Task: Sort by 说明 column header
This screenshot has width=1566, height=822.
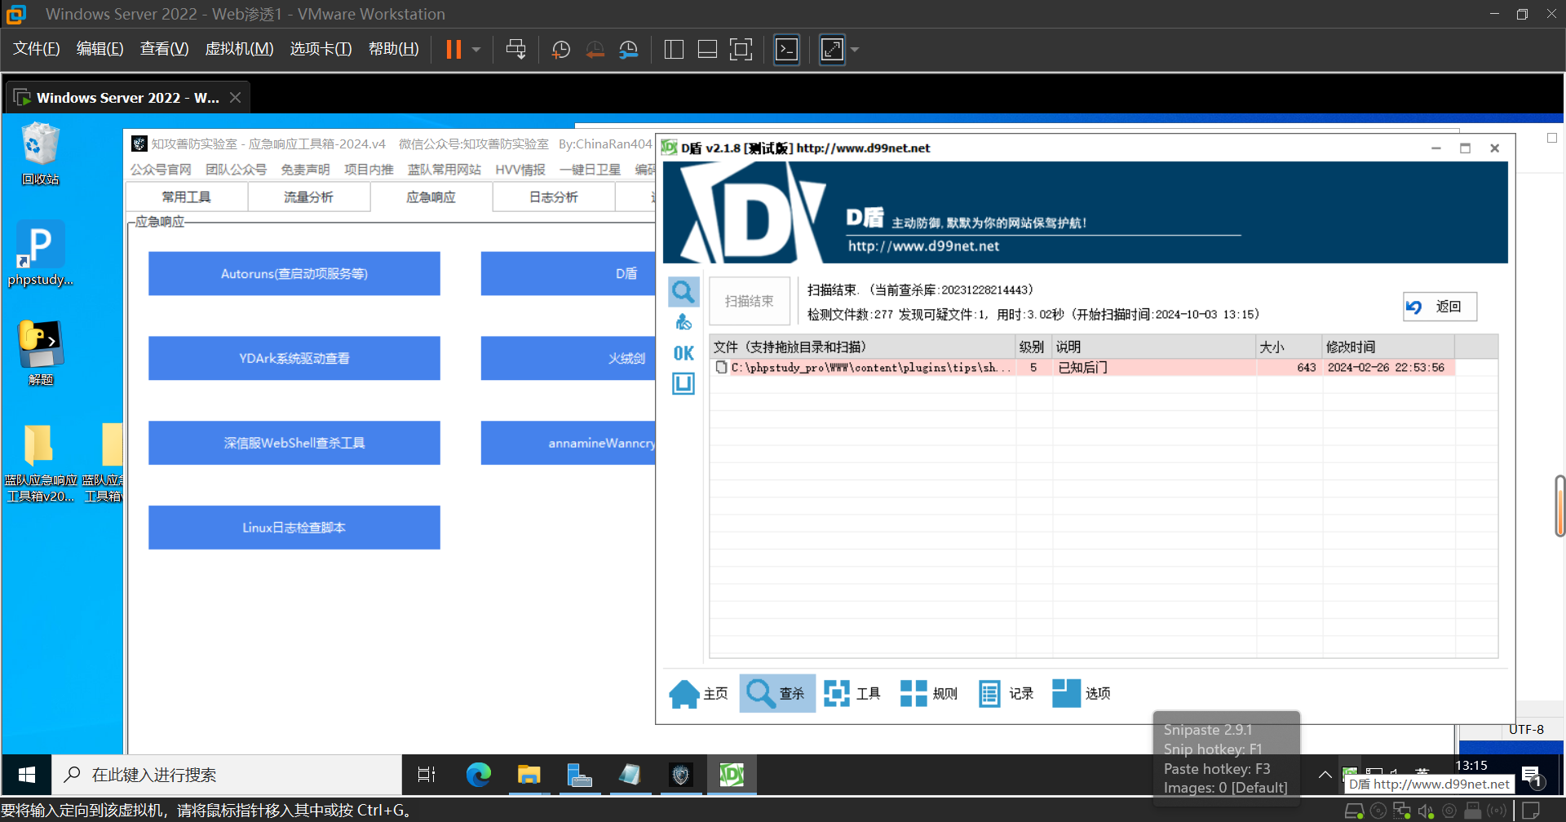Action: [1153, 347]
